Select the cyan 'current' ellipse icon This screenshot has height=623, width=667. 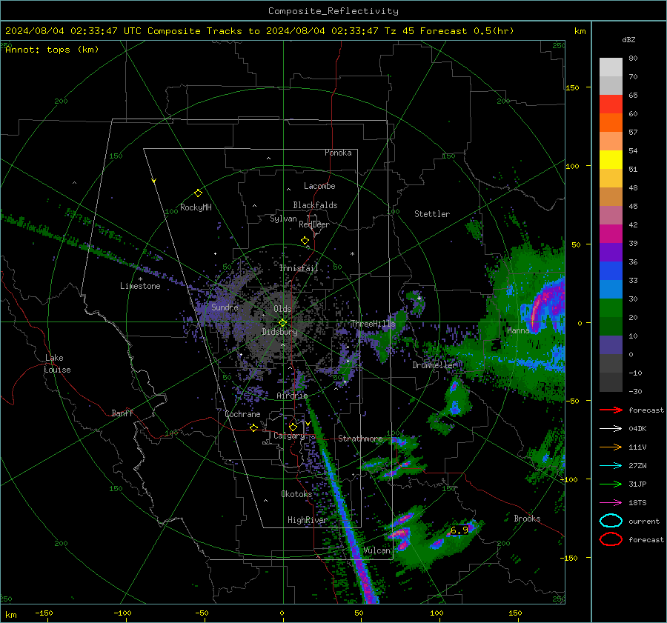click(611, 521)
